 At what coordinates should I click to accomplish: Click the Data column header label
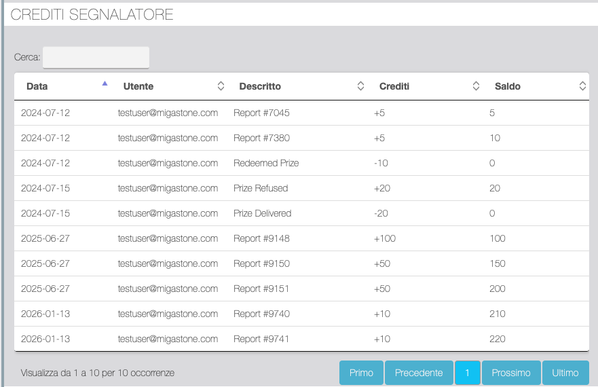[x=37, y=86]
